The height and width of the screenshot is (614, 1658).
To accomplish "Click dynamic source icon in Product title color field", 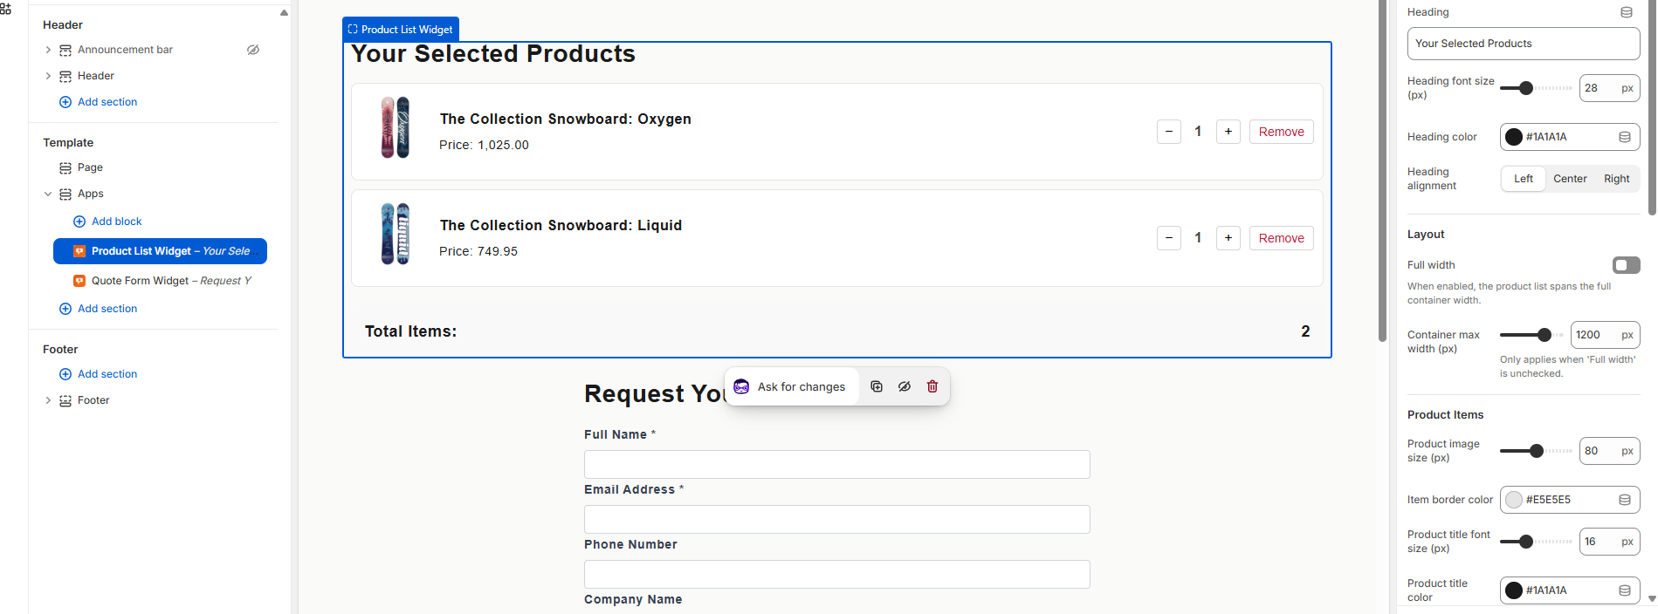I will (1625, 590).
